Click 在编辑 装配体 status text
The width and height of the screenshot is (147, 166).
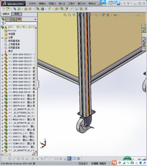tap(99, 163)
